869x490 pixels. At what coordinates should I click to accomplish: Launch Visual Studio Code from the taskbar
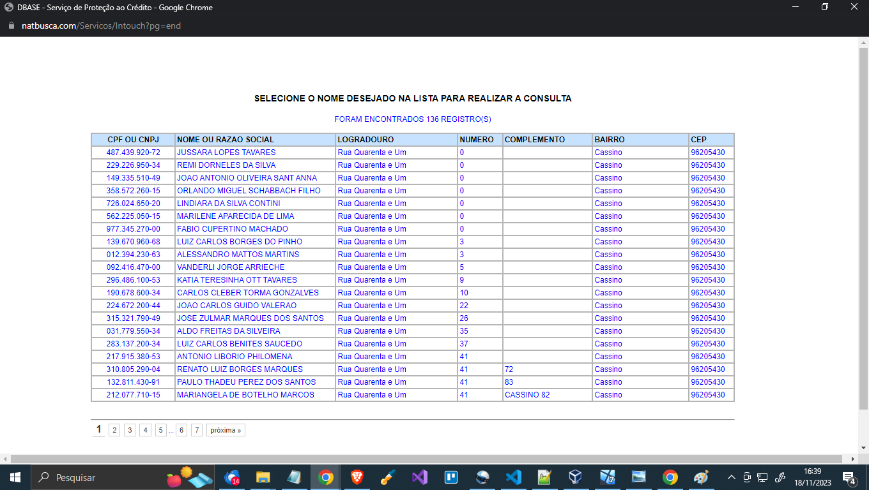(514, 477)
